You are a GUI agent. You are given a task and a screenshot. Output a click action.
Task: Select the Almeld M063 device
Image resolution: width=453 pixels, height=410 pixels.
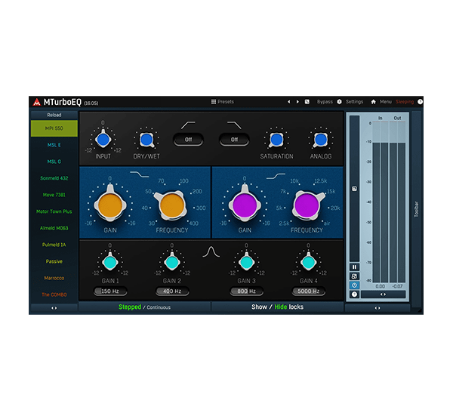(54, 228)
